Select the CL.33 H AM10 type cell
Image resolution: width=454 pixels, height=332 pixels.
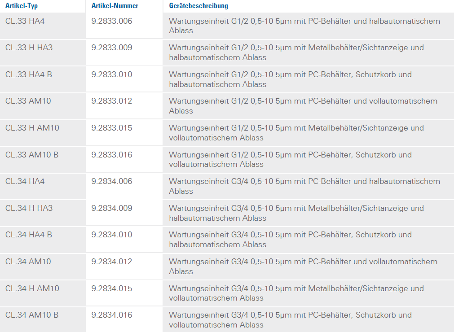coord(32,128)
